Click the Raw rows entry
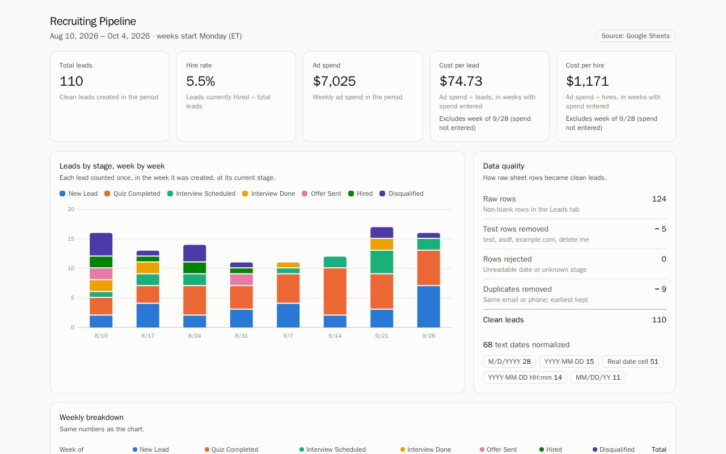 [575, 204]
